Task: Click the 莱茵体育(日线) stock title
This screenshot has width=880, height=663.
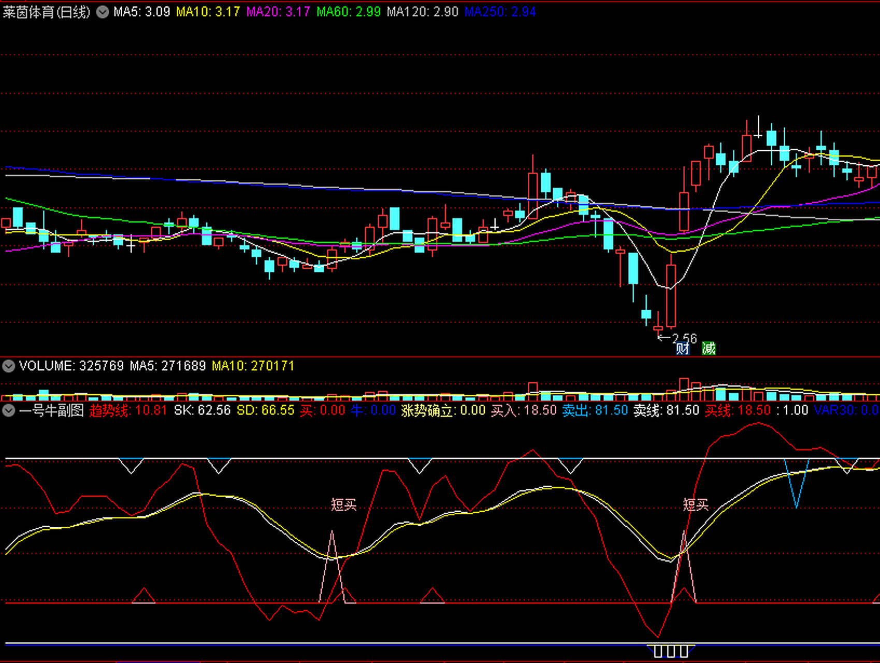Action: [x=47, y=12]
